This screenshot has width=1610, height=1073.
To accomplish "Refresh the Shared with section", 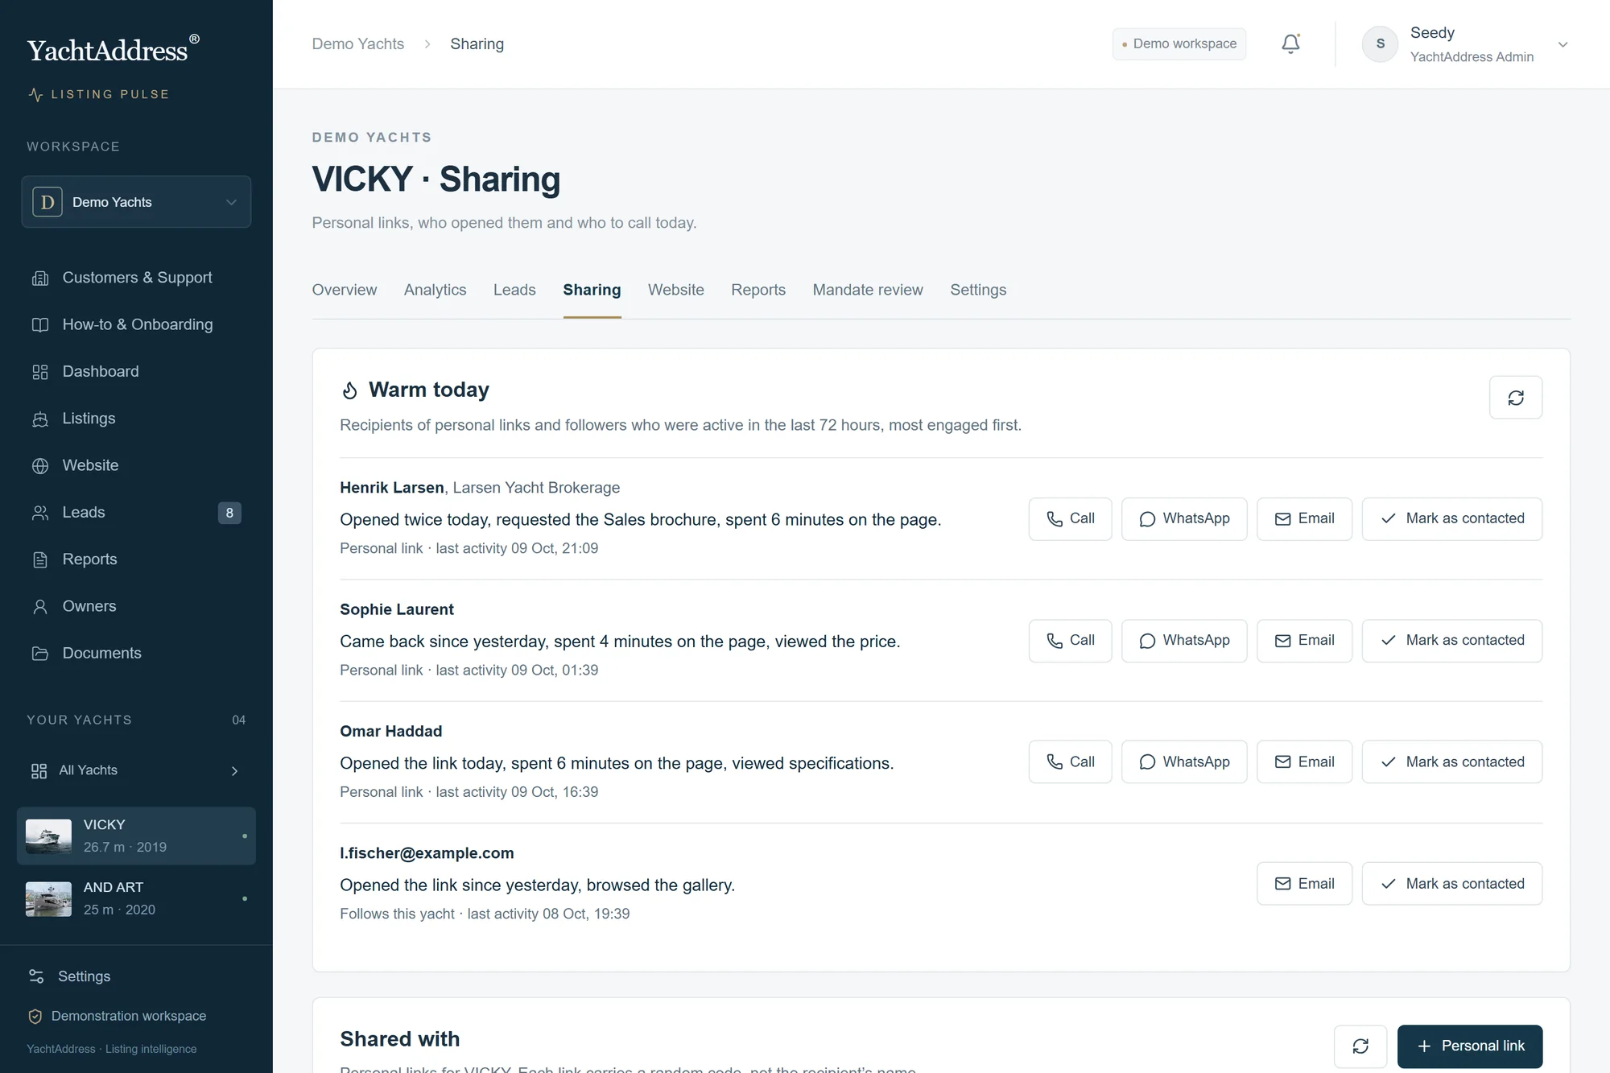I will [x=1360, y=1046].
